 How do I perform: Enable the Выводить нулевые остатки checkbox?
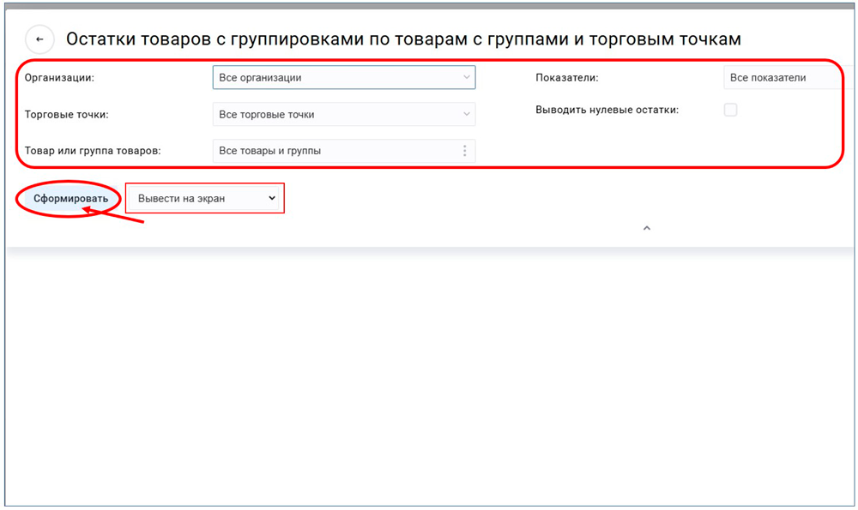(x=730, y=110)
